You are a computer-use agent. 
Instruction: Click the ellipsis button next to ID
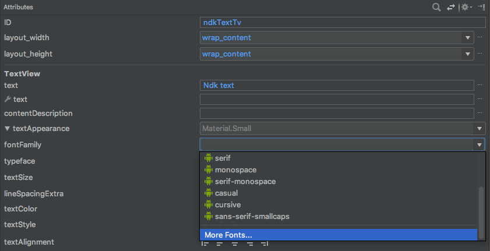tap(481, 23)
